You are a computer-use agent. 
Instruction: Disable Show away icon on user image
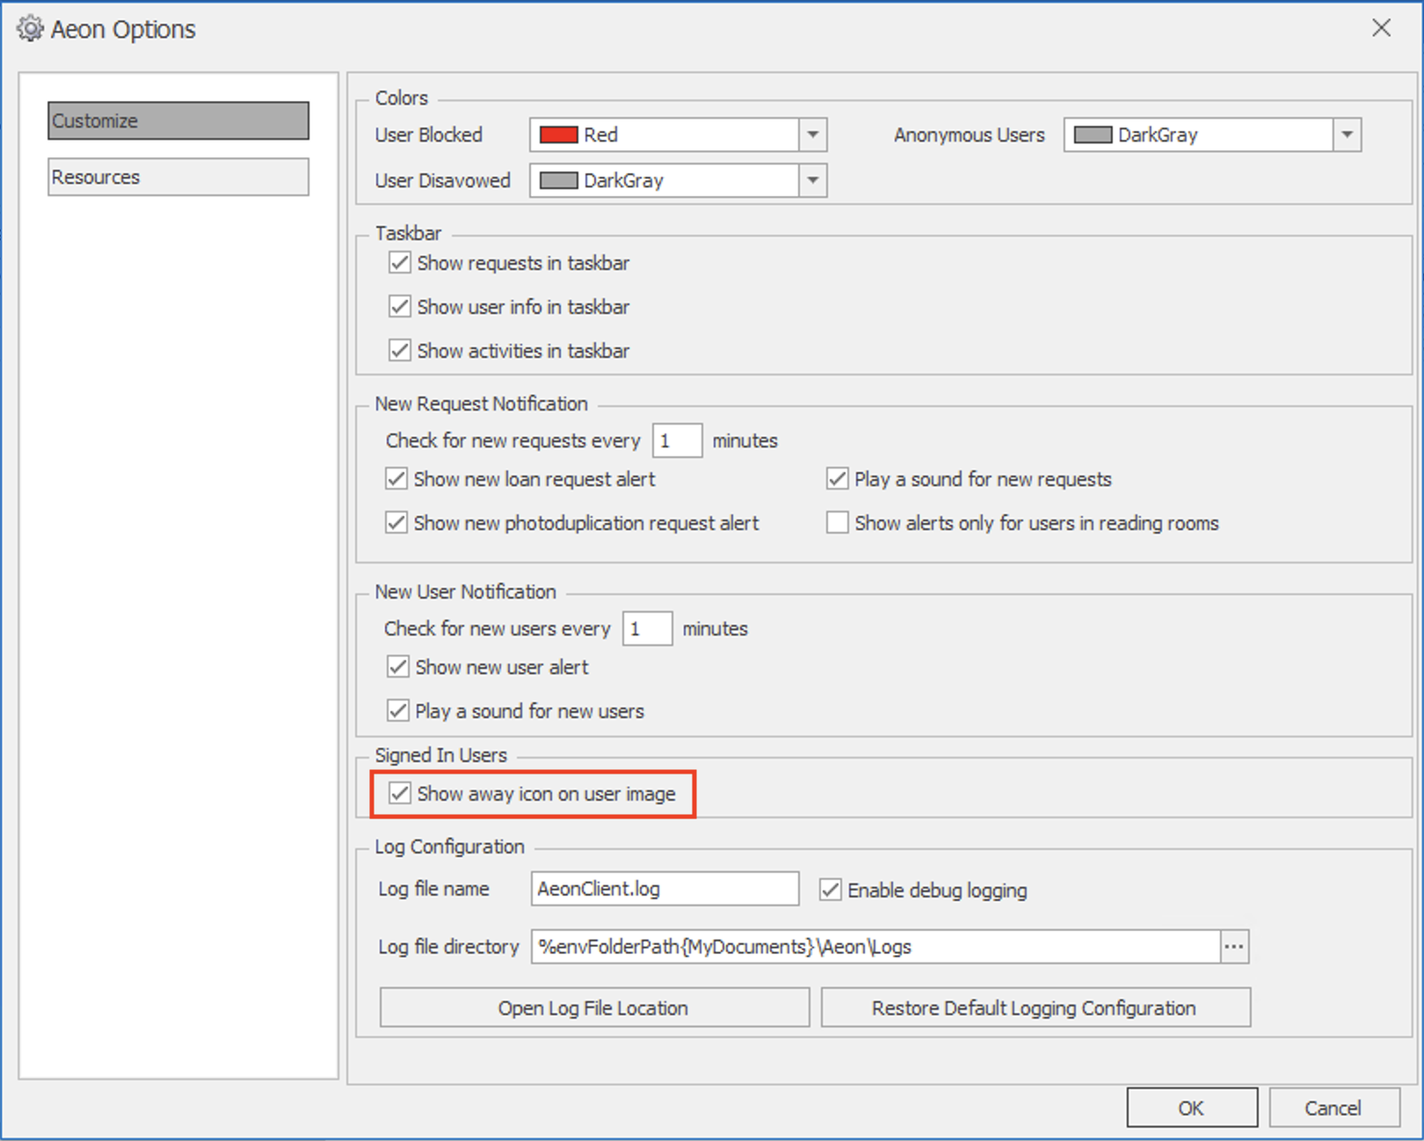400,794
